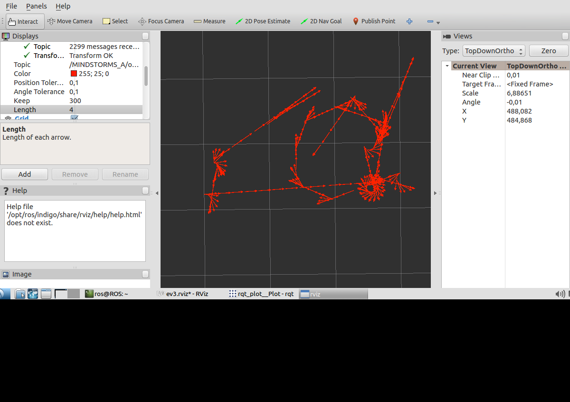570x402 pixels.
Task: Open the Panels menu
Action: (37, 6)
